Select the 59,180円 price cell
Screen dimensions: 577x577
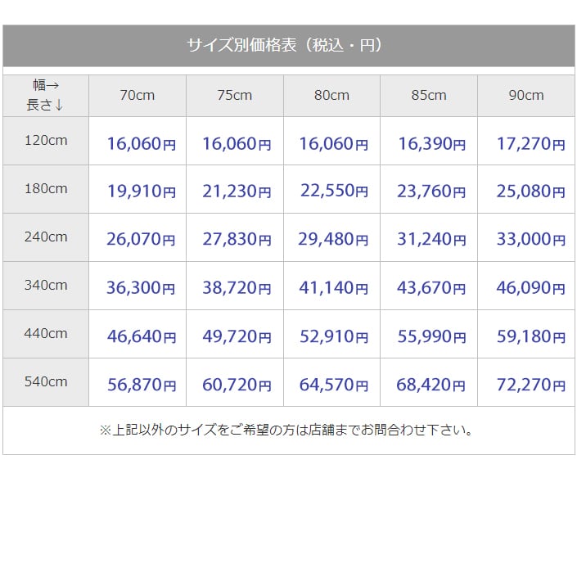530,336
